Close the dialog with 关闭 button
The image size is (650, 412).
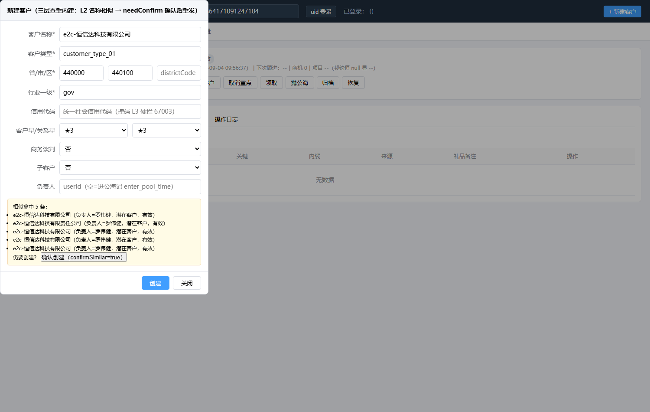pos(187,283)
